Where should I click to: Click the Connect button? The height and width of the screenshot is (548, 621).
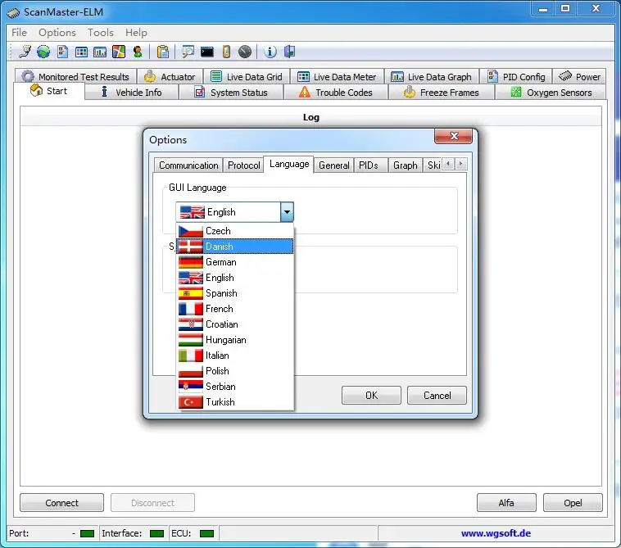pos(61,502)
